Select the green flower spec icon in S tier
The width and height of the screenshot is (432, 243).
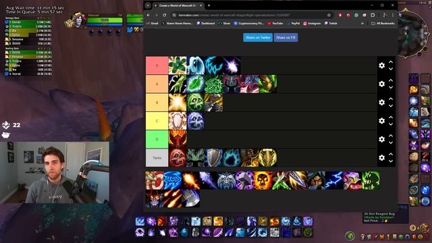point(178,65)
